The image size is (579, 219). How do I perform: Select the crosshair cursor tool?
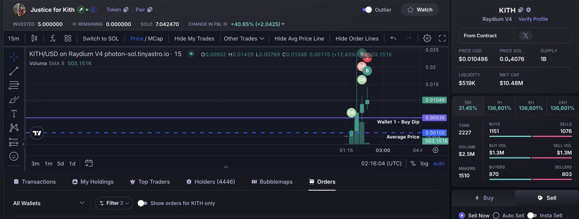pos(14,57)
